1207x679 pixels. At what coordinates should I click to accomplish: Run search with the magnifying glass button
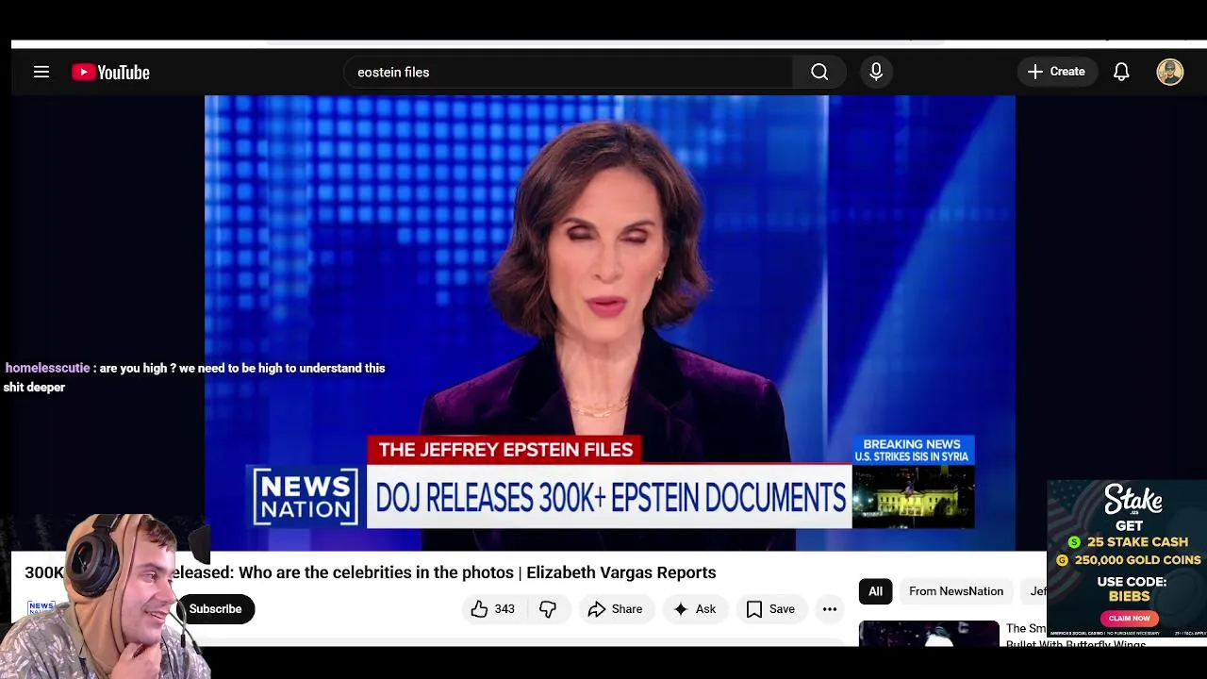coord(819,72)
